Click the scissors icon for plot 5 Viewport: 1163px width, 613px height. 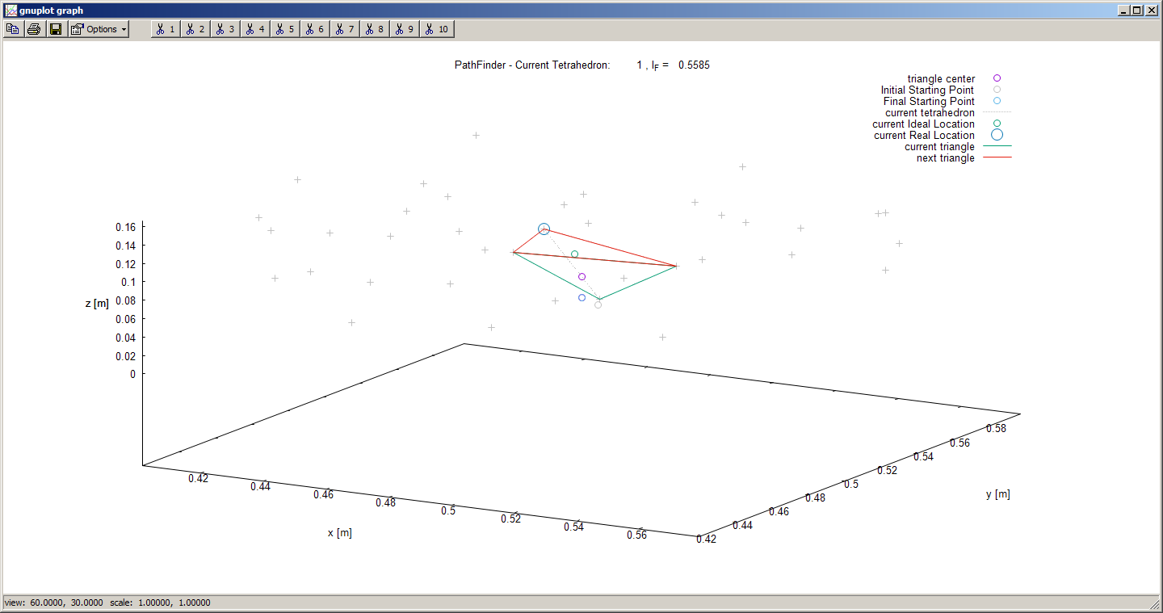pos(284,28)
